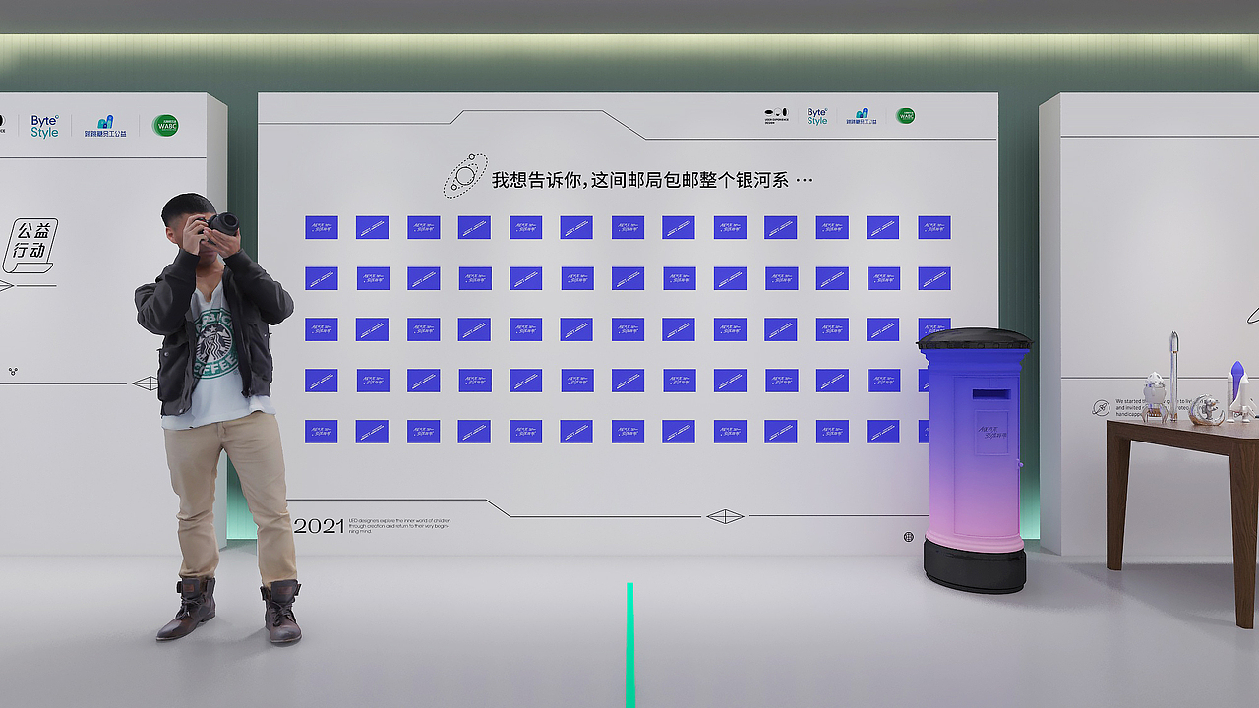Click the WABC badge on the left panel
Screen dimensions: 1259x708
(164, 125)
